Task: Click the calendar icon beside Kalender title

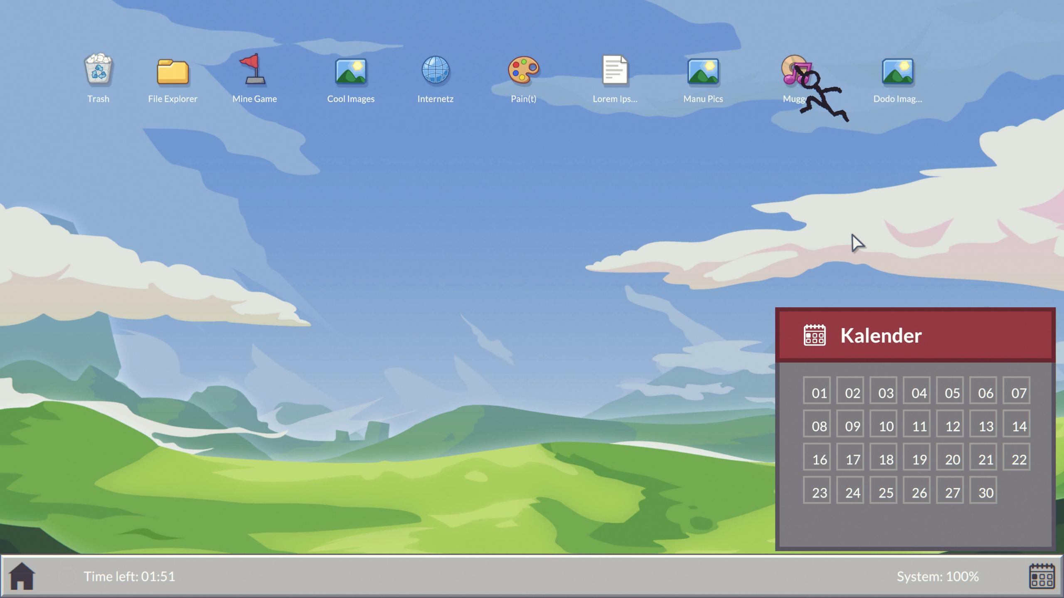Action: pyautogui.click(x=815, y=335)
